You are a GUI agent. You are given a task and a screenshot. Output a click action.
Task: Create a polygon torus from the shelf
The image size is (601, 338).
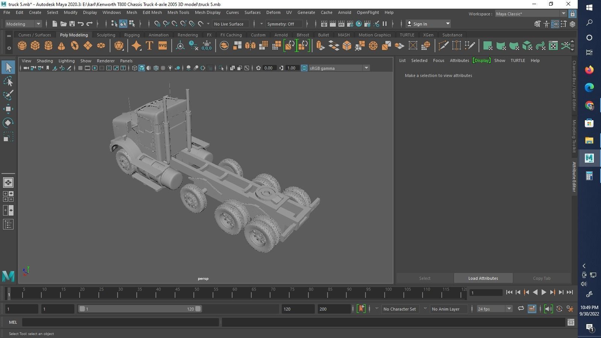pyautogui.click(x=75, y=46)
